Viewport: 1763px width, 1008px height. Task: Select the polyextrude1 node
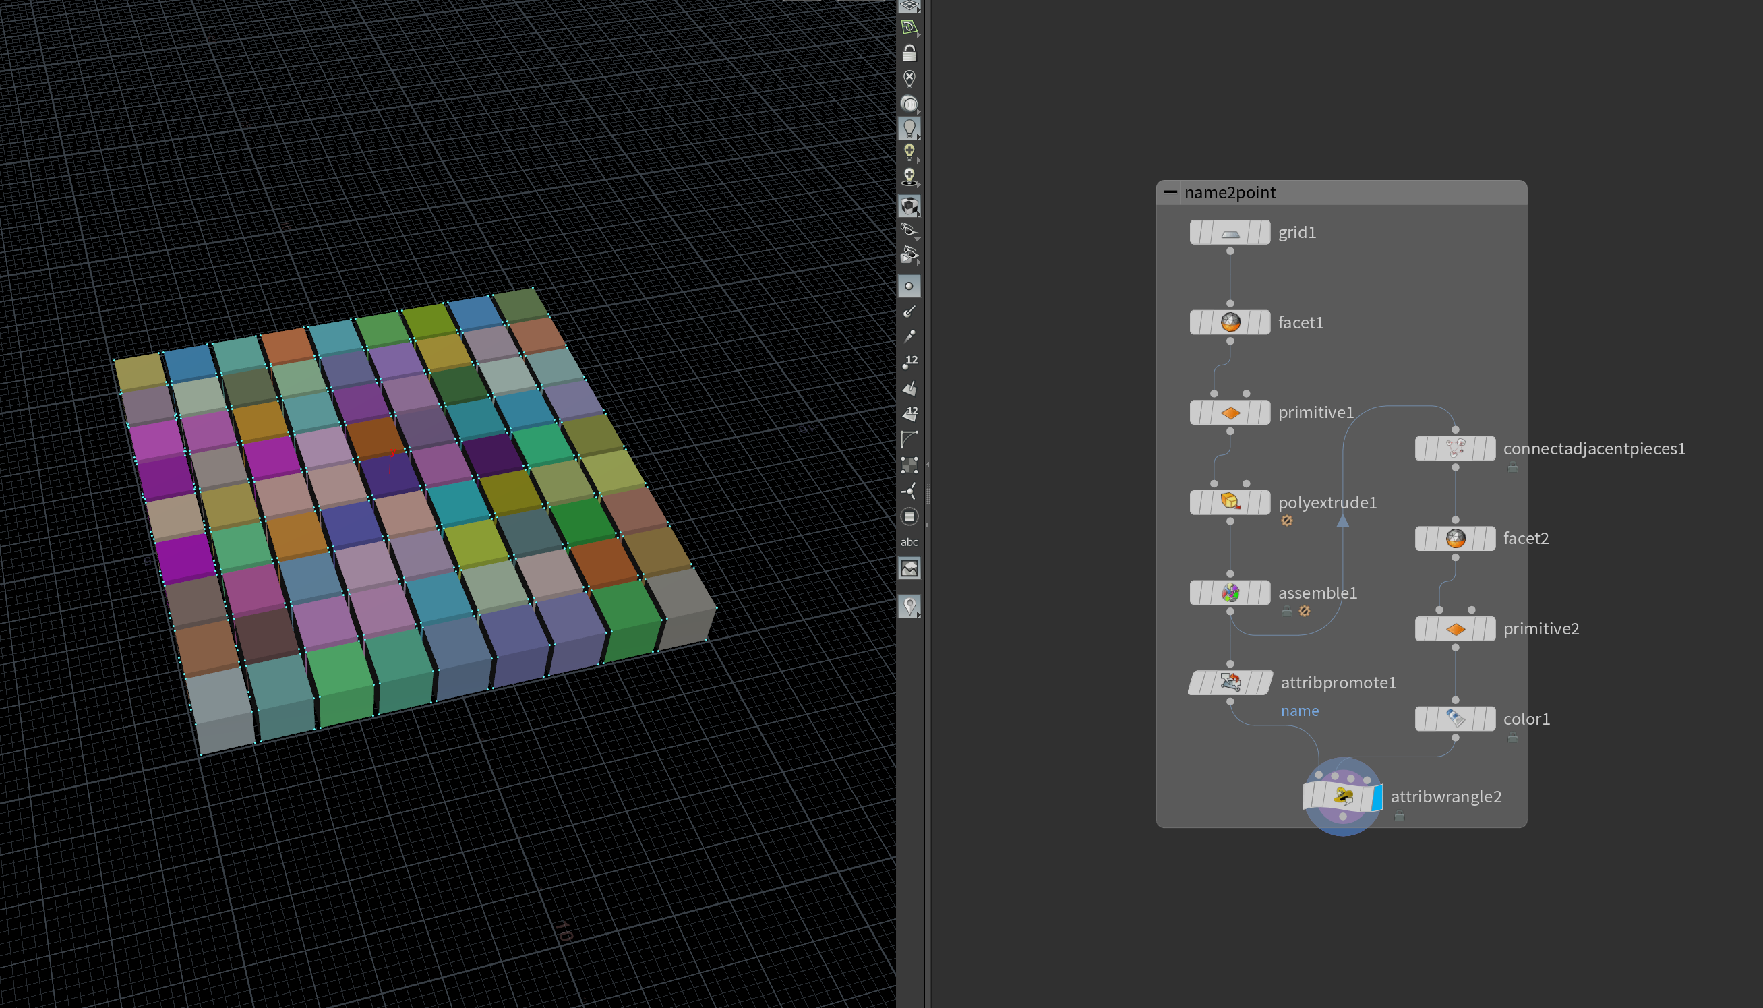click(1229, 502)
